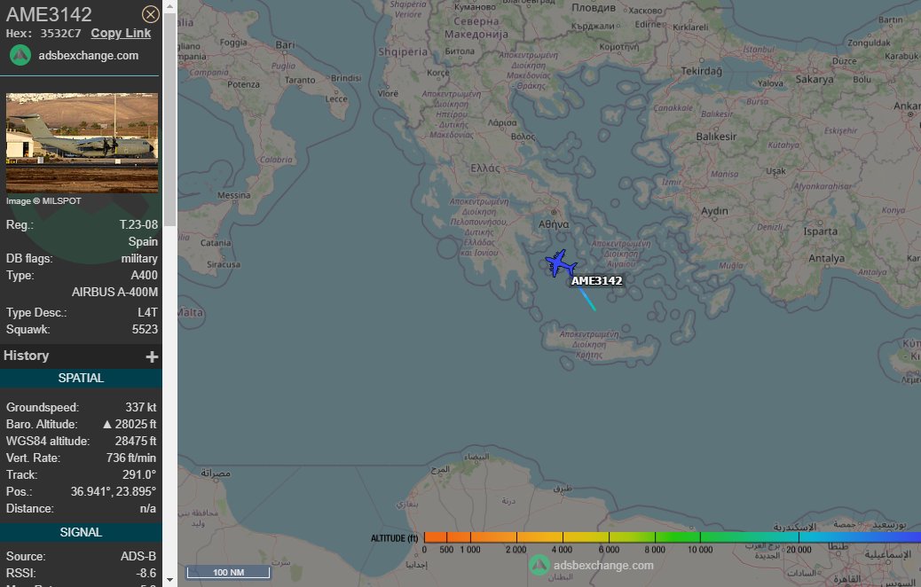Open the A400M aircraft photo thumbnail
Image resolution: width=921 pixels, height=587 pixels.
coord(82,143)
